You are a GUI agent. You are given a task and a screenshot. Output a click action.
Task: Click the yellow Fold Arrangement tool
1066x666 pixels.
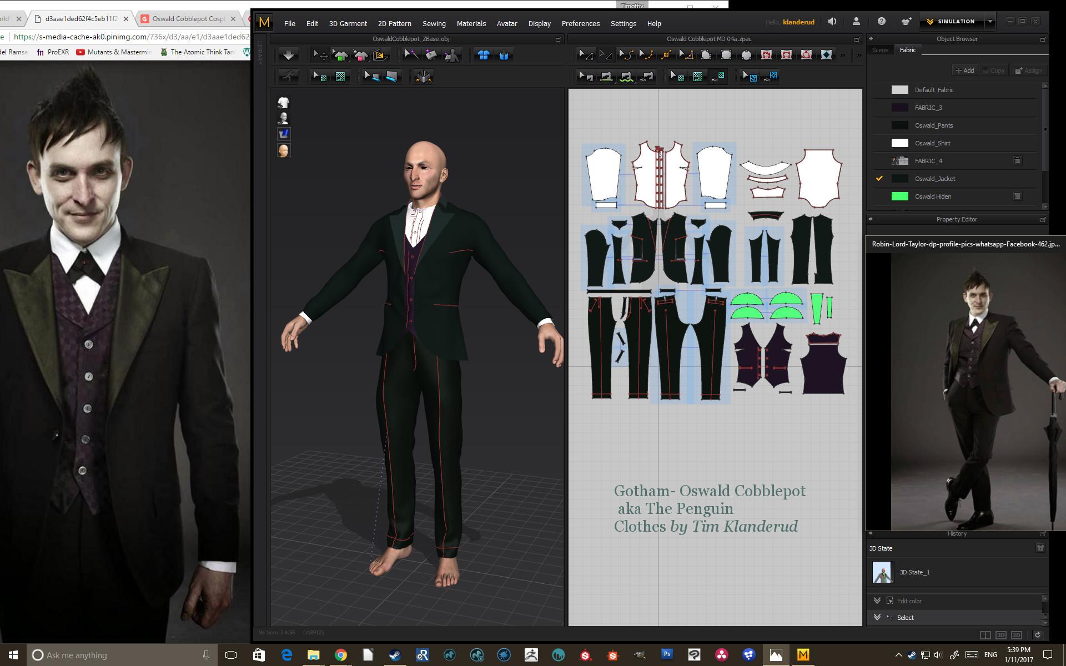(x=380, y=55)
